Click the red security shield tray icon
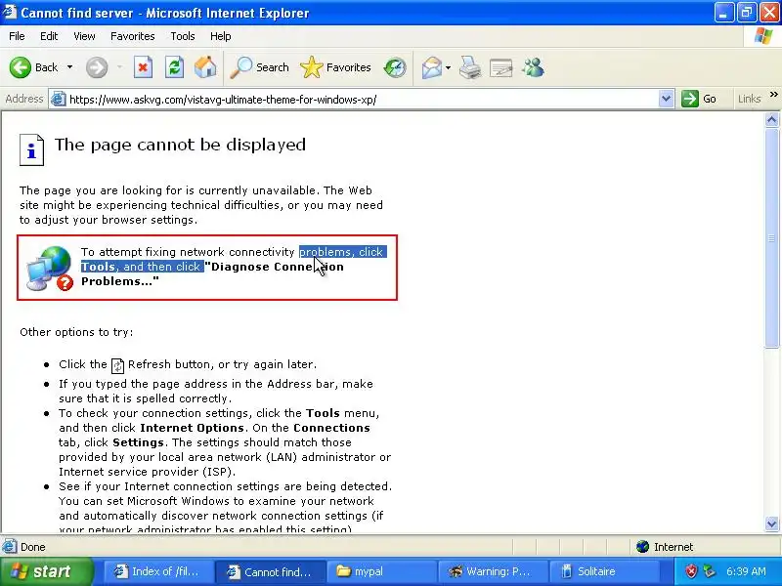Image resolution: width=782 pixels, height=586 pixels. point(691,571)
